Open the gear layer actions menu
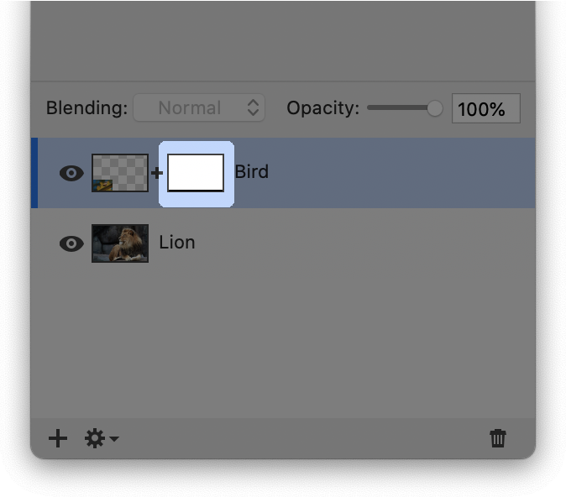 (x=95, y=438)
